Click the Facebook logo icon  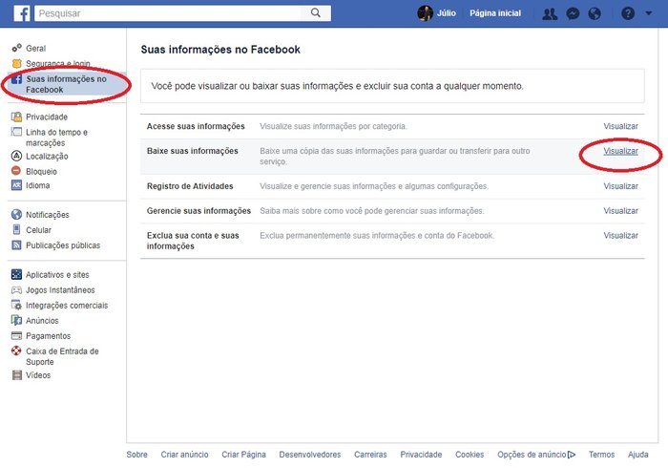[22, 13]
